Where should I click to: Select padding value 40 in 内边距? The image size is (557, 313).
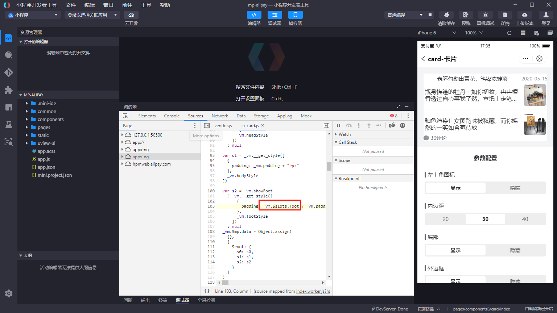coord(525,219)
